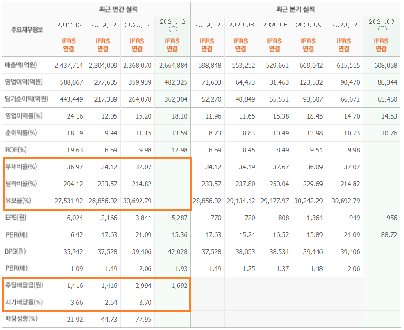Click the operating profit '277,685'
The height and width of the screenshot is (330, 404).
click(x=106, y=82)
